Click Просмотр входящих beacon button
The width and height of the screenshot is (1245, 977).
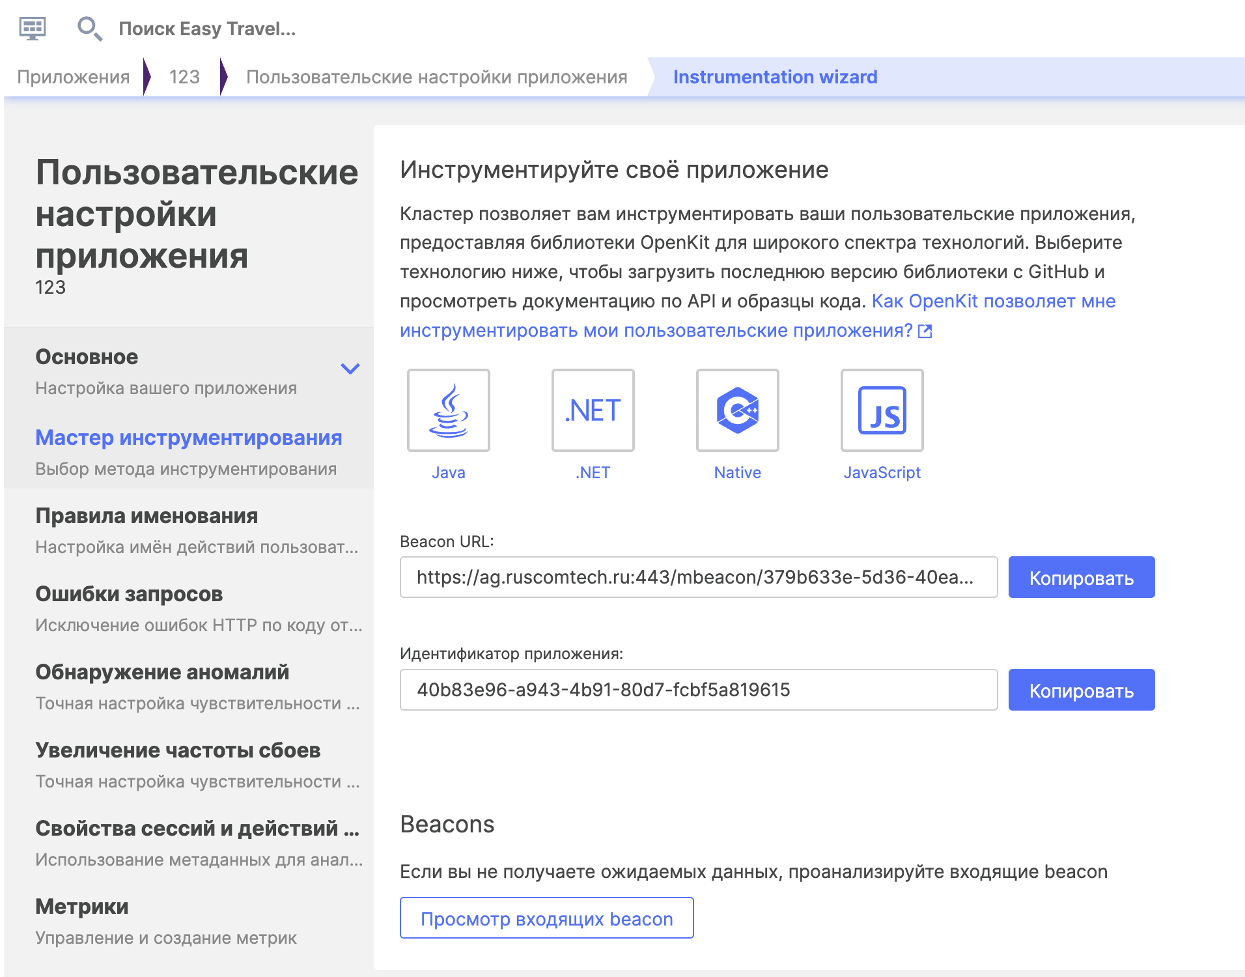(547, 918)
